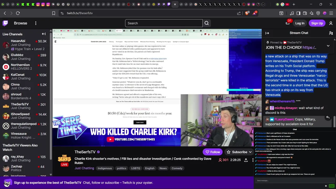Click TheSerfsTV channel name heading
336x189 pixels.
[85, 152]
